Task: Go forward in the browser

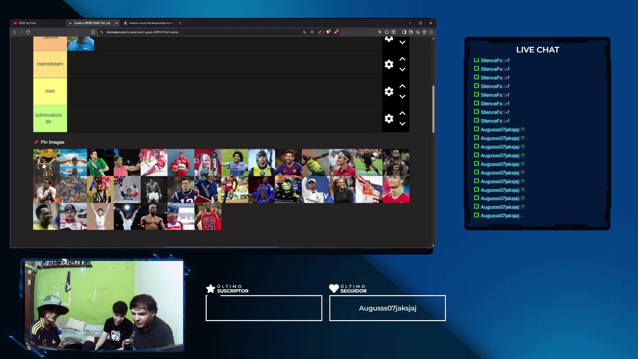Action: 21,32
